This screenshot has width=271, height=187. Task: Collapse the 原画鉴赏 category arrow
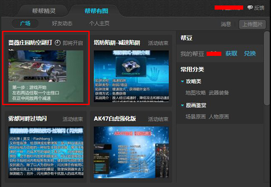click(182, 105)
